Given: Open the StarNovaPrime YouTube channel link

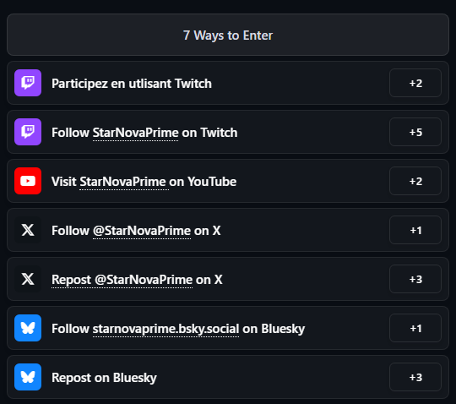Looking at the screenshot, I should point(124,182).
